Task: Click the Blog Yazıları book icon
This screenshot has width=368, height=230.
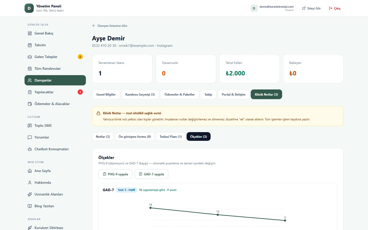Action: (x=30, y=206)
